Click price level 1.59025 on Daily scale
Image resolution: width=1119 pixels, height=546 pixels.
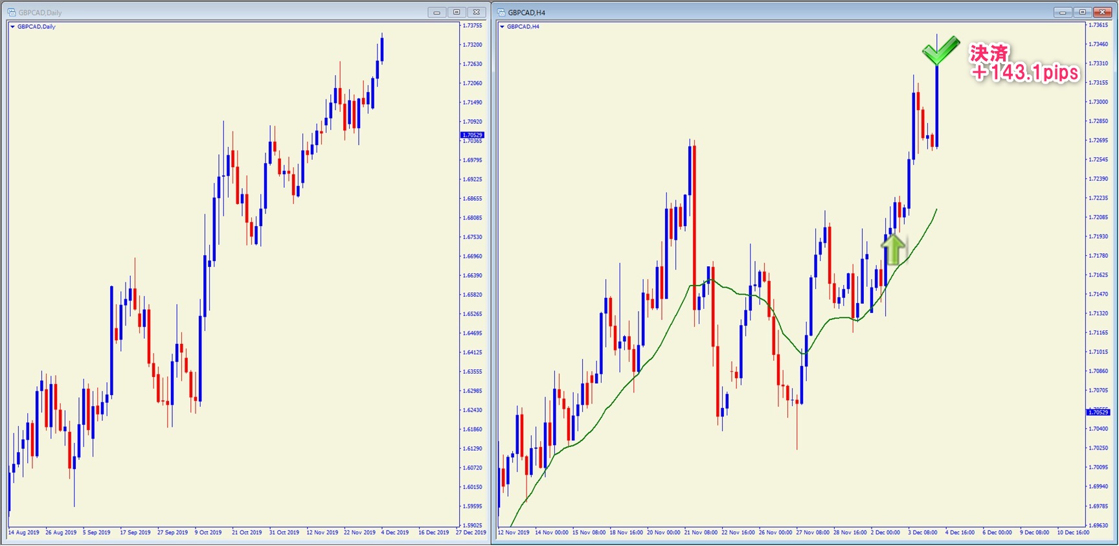[473, 525]
